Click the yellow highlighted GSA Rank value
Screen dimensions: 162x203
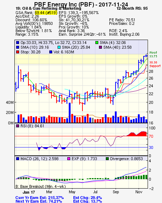click(46, 13)
